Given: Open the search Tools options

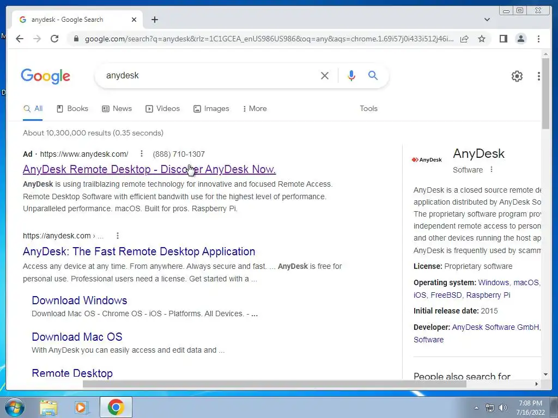Looking at the screenshot, I should (x=368, y=109).
